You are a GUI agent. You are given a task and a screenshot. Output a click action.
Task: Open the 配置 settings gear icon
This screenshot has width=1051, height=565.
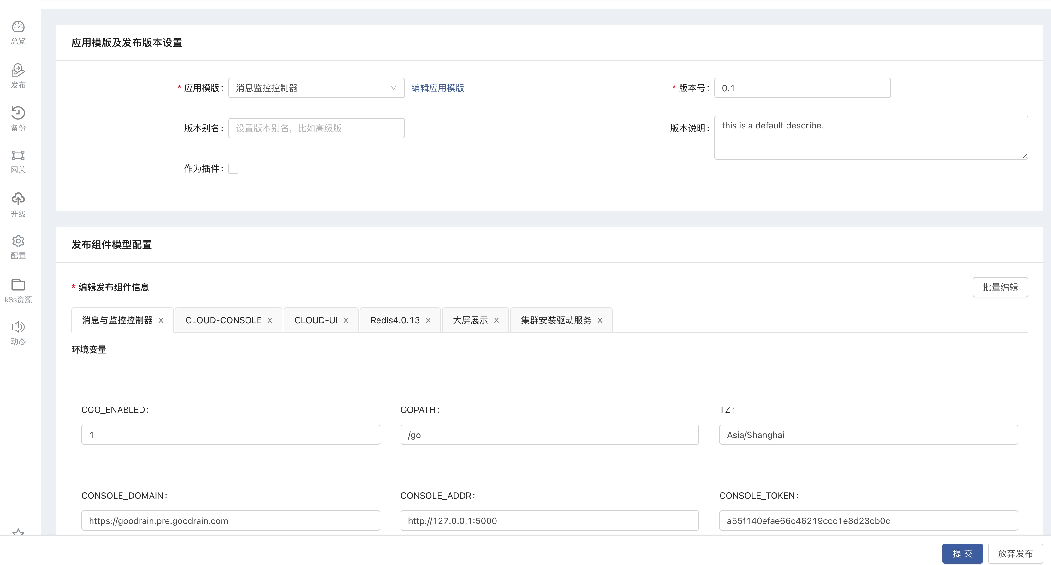point(18,241)
